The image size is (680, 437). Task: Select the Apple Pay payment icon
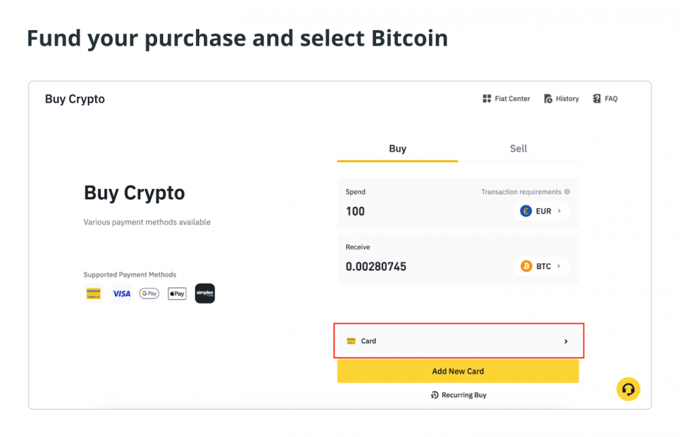(177, 294)
